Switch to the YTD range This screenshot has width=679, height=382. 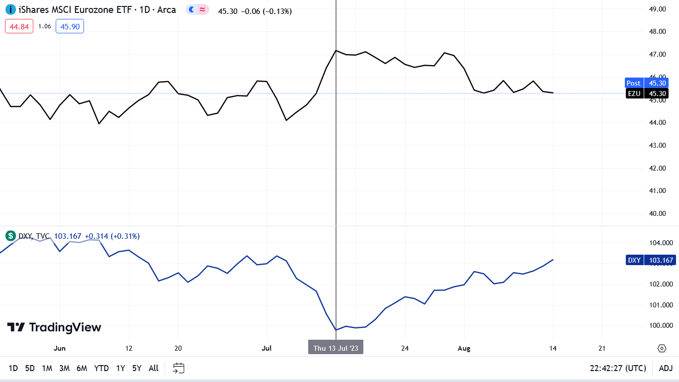coord(101,368)
